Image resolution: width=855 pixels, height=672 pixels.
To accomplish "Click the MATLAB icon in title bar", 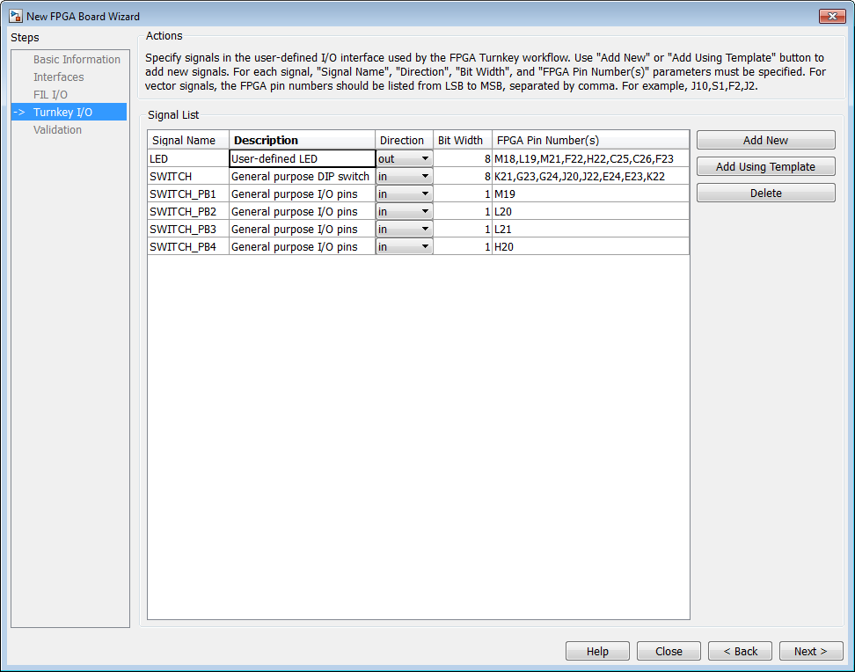I will (x=16, y=17).
